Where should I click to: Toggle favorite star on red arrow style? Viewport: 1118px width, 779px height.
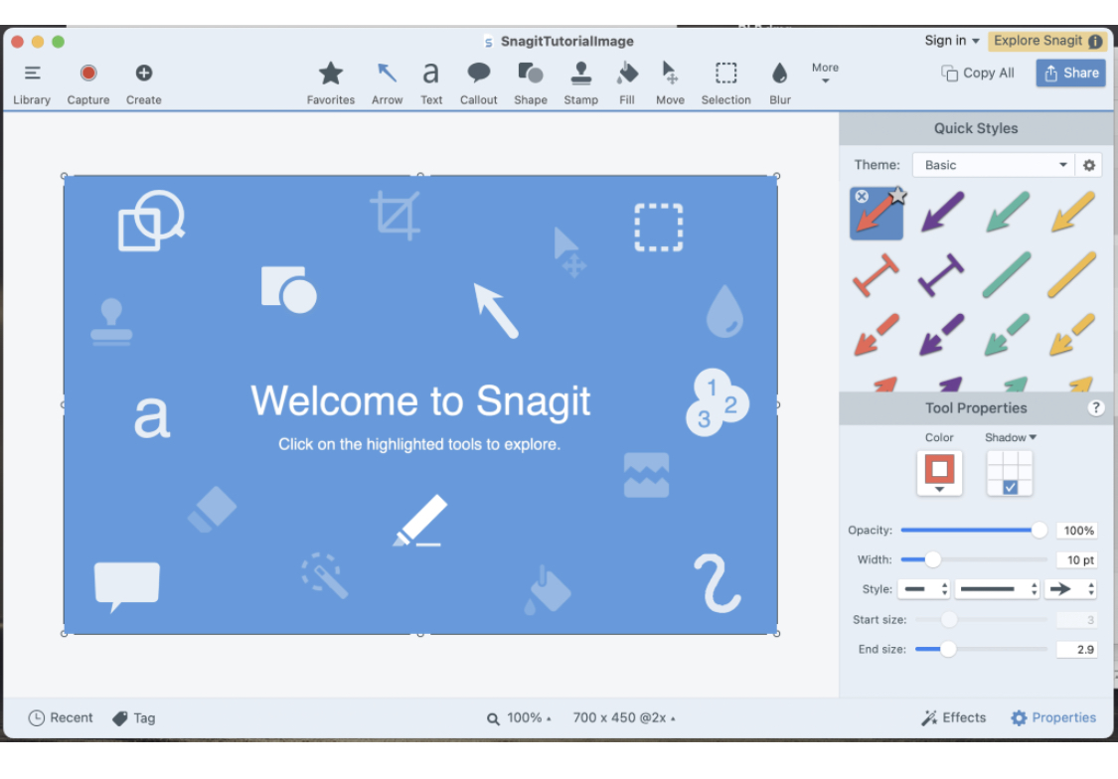point(898,195)
